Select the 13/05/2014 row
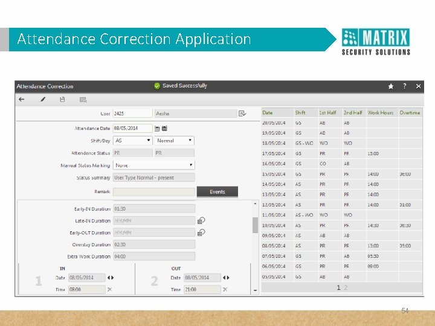The height and width of the screenshot is (326, 435). pyautogui.click(x=342, y=194)
